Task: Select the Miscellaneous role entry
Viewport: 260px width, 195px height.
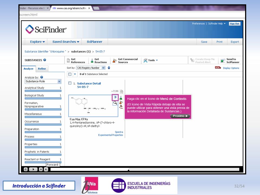Action: 33,114
